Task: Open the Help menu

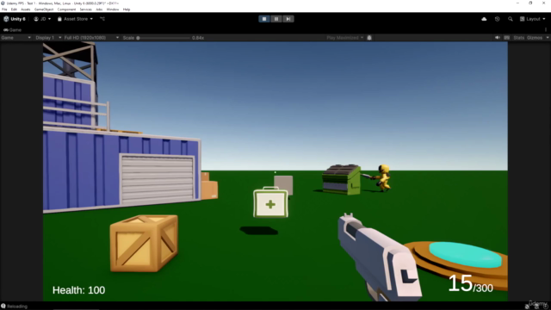Action: 127,9
